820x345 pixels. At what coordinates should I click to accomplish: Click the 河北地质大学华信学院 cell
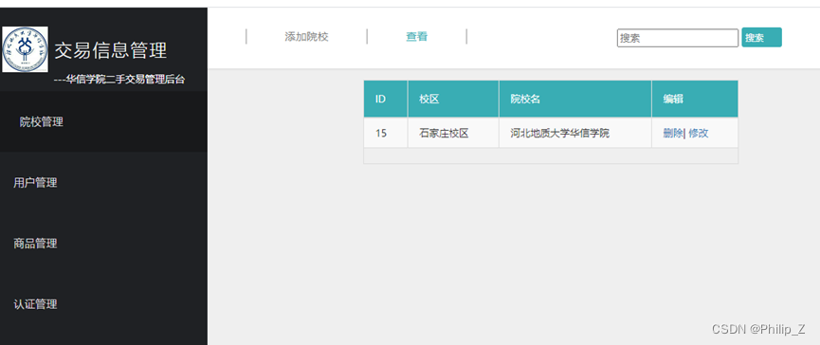click(575, 133)
